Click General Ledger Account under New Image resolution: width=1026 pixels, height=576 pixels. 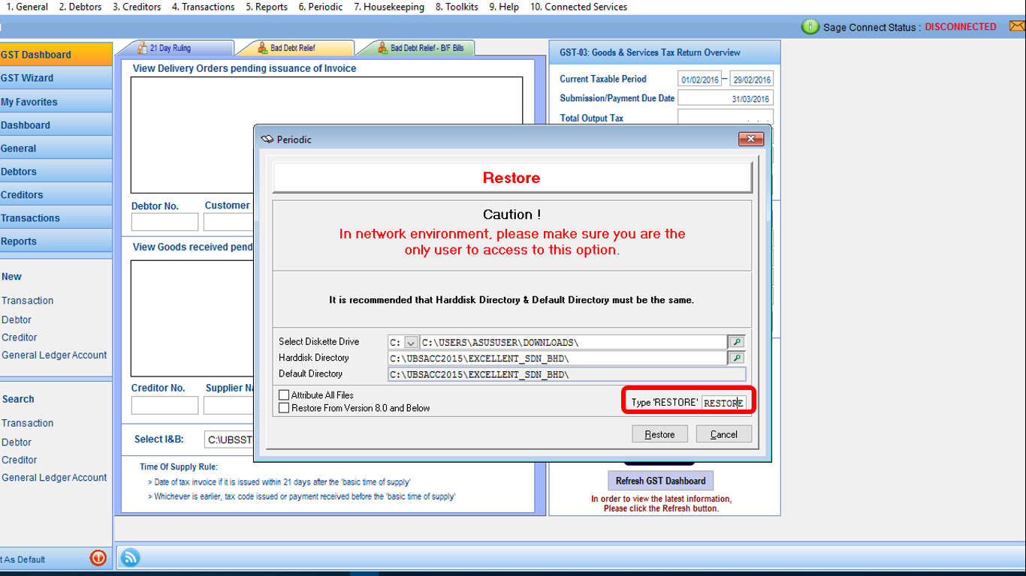click(54, 355)
